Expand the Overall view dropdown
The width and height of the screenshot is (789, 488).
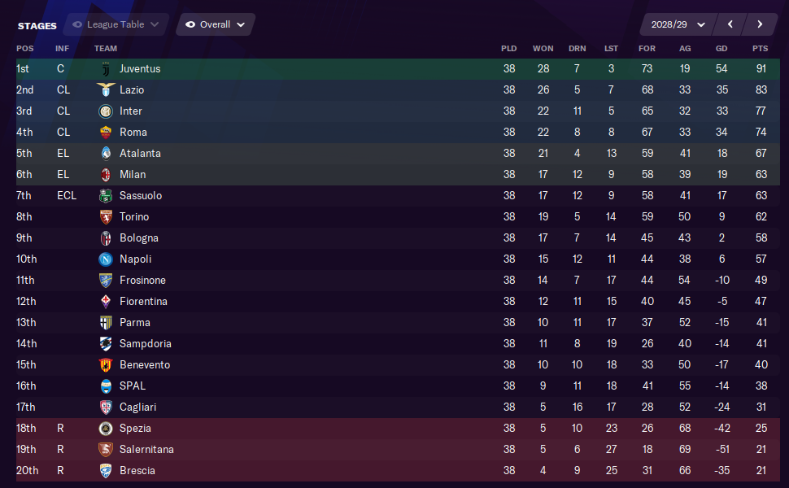coord(216,24)
